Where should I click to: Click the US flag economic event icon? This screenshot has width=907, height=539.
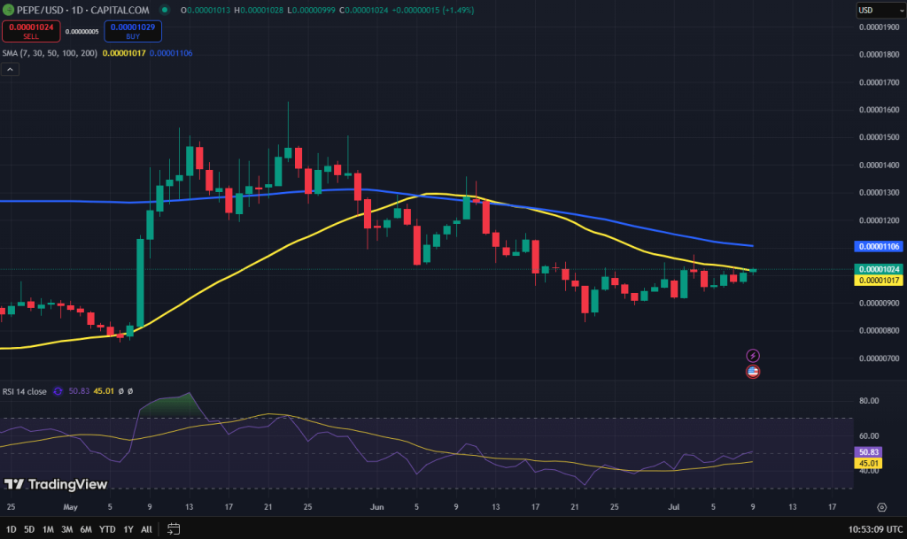(x=753, y=372)
